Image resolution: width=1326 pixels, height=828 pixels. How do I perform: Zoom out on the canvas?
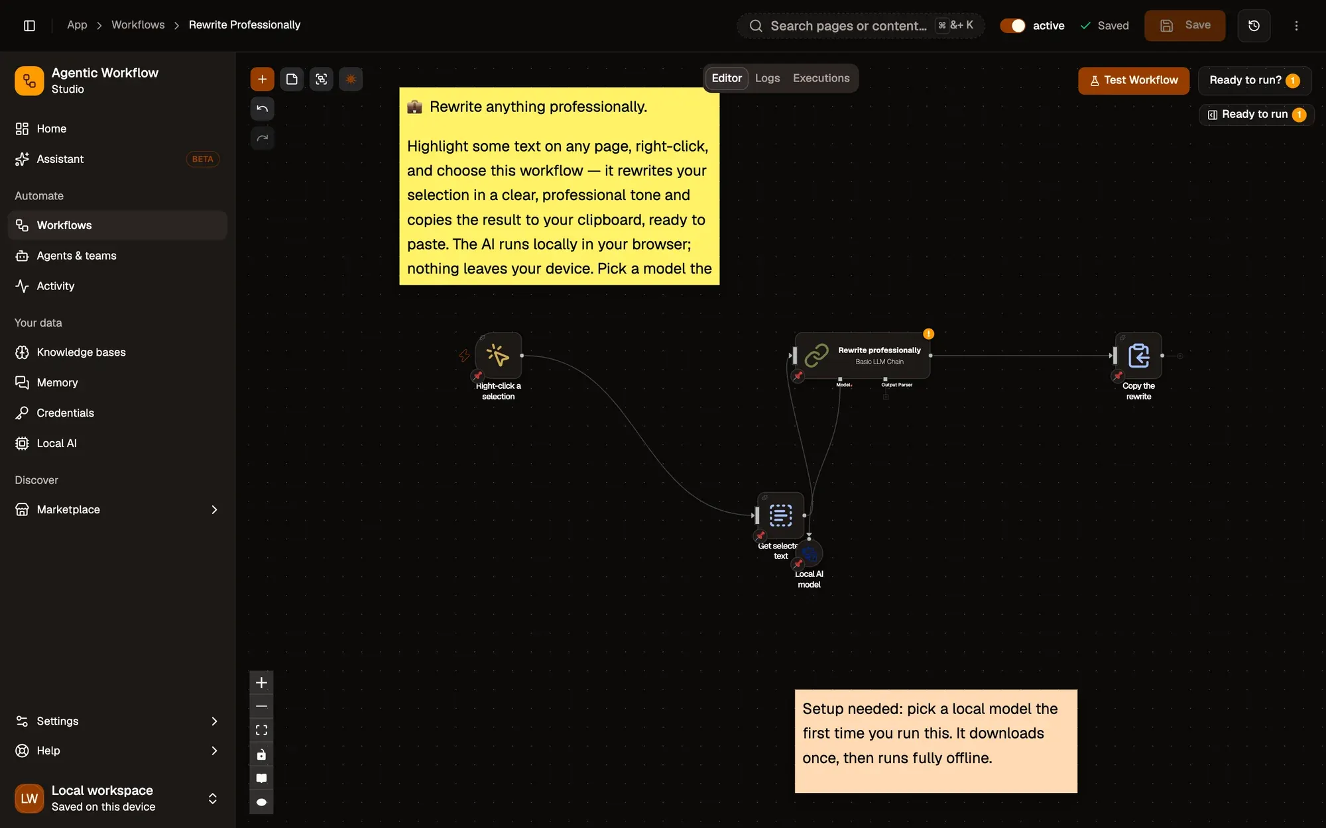click(261, 707)
